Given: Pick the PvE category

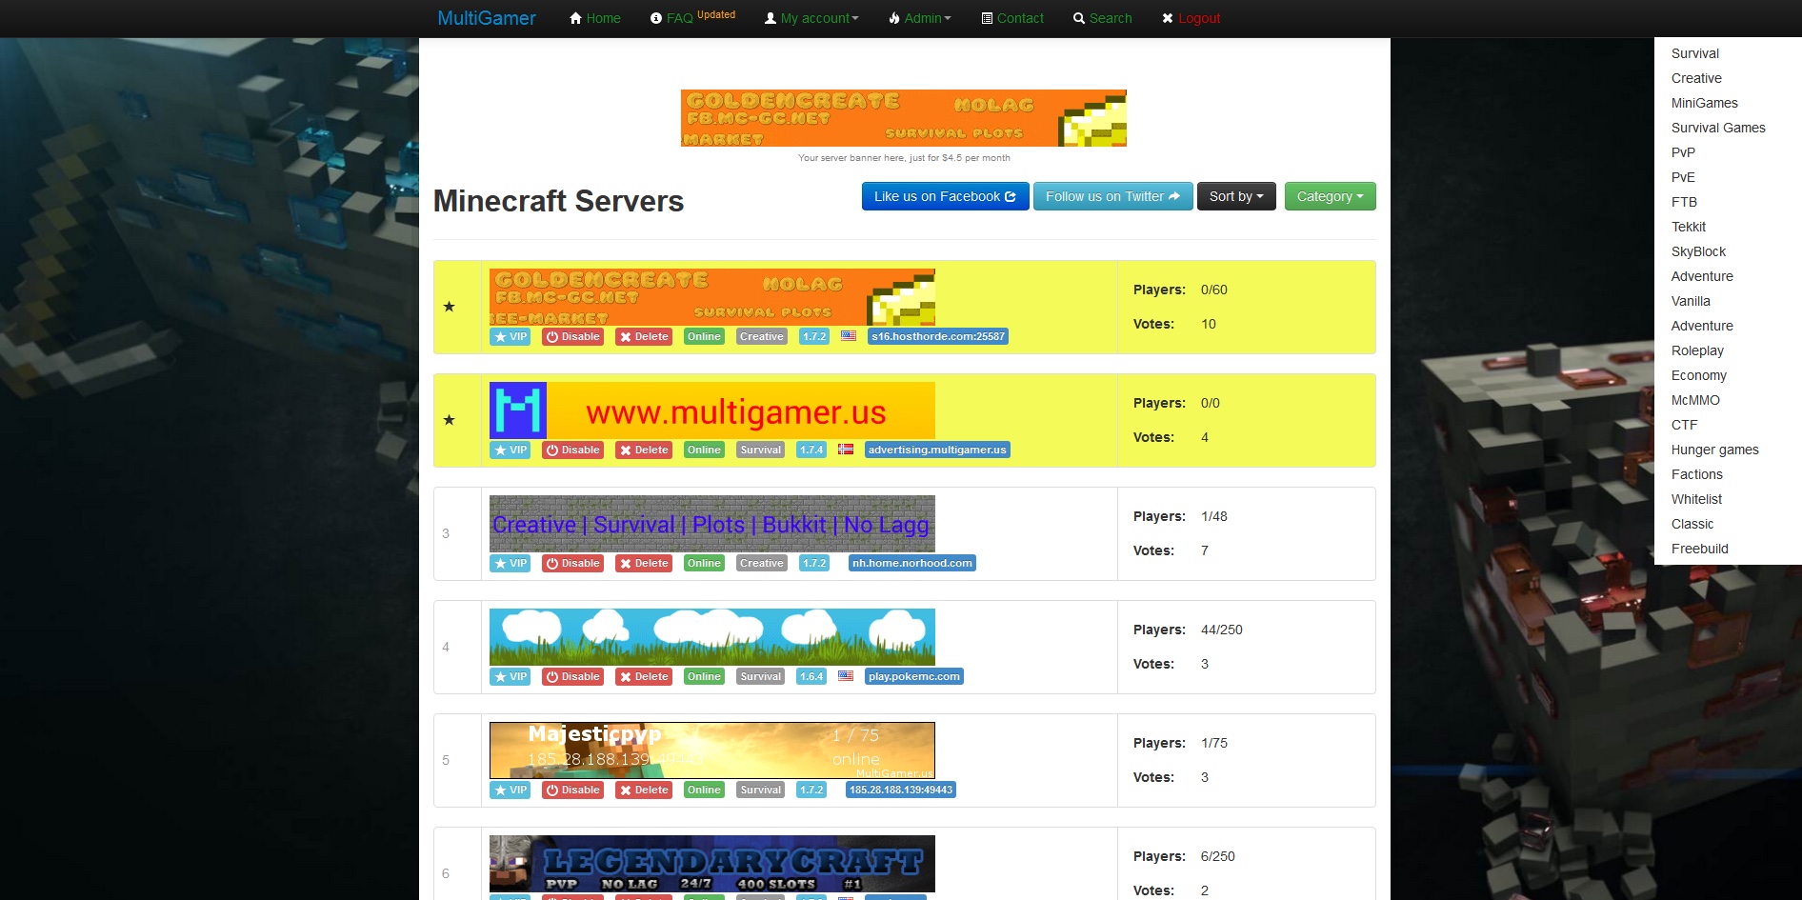Looking at the screenshot, I should pyautogui.click(x=1683, y=177).
